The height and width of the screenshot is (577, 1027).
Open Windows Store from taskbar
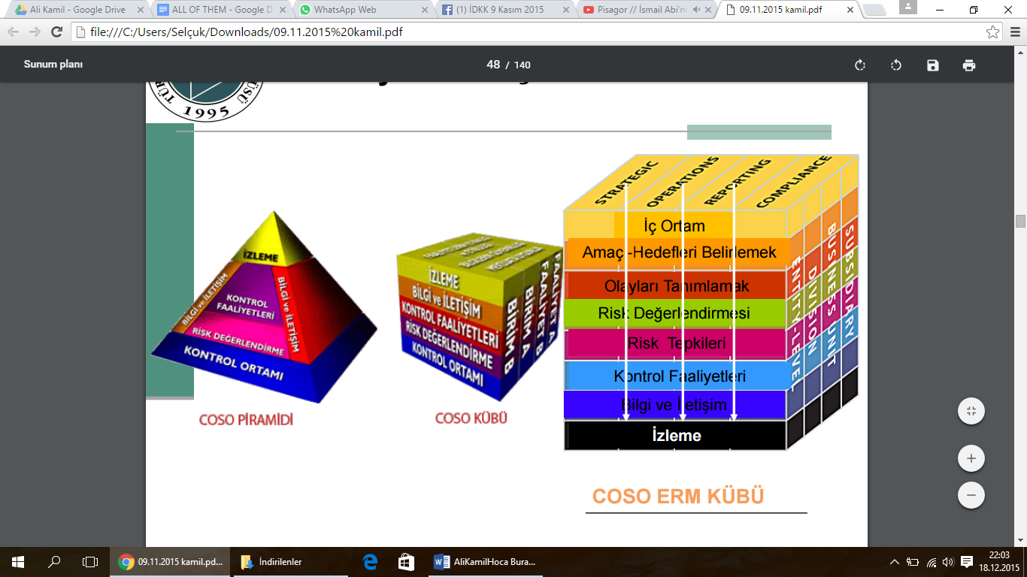(x=406, y=561)
